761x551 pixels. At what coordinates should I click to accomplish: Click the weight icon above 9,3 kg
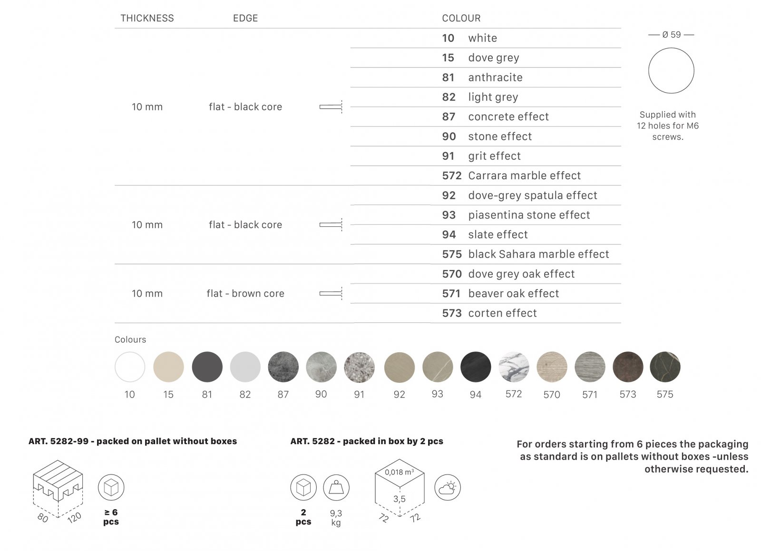coord(336,487)
